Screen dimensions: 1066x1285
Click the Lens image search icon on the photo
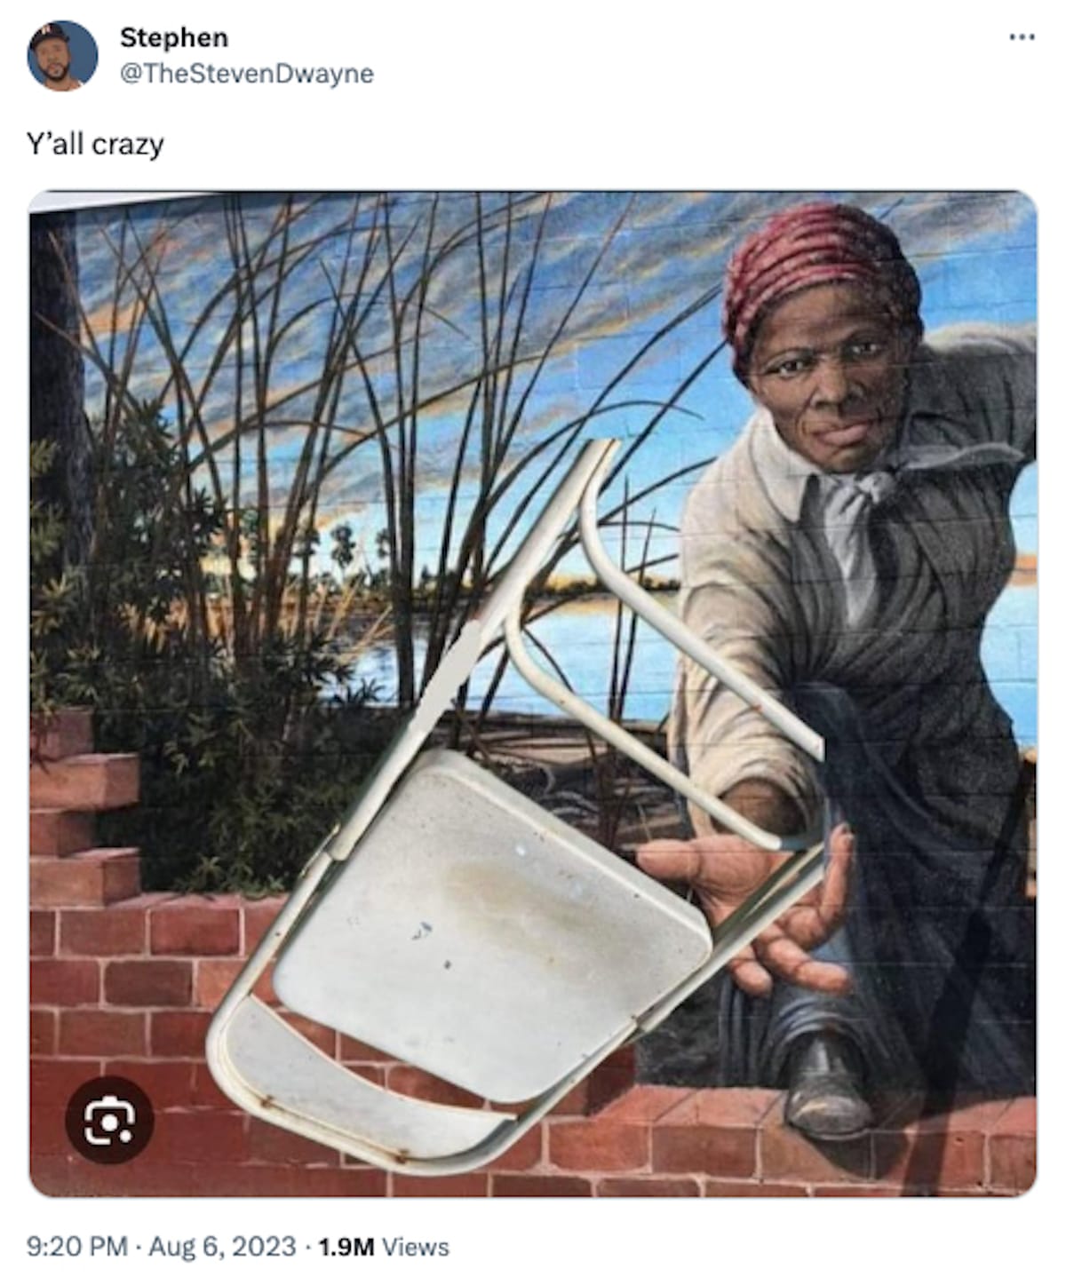[108, 1120]
